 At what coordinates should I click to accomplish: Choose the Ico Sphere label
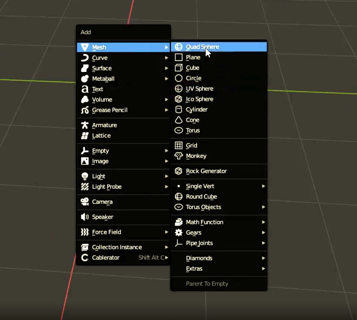pyautogui.click(x=199, y=99)
